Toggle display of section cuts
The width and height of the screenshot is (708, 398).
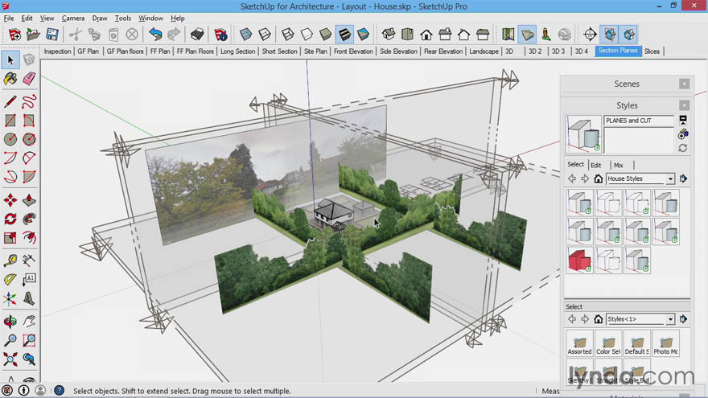pos(629,35)
